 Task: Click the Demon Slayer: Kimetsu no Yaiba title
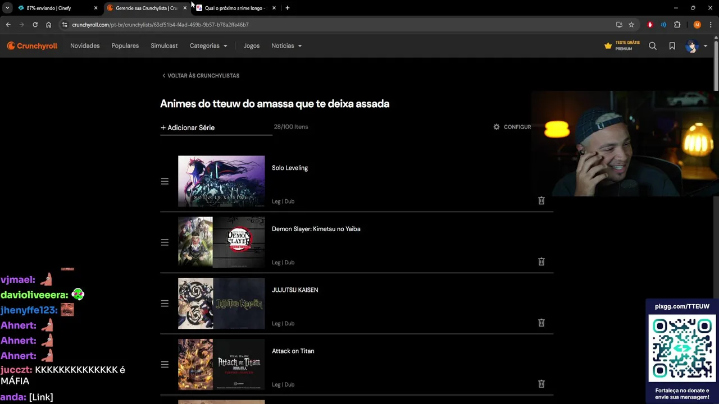pyautogui.click(x=316, y=229)
